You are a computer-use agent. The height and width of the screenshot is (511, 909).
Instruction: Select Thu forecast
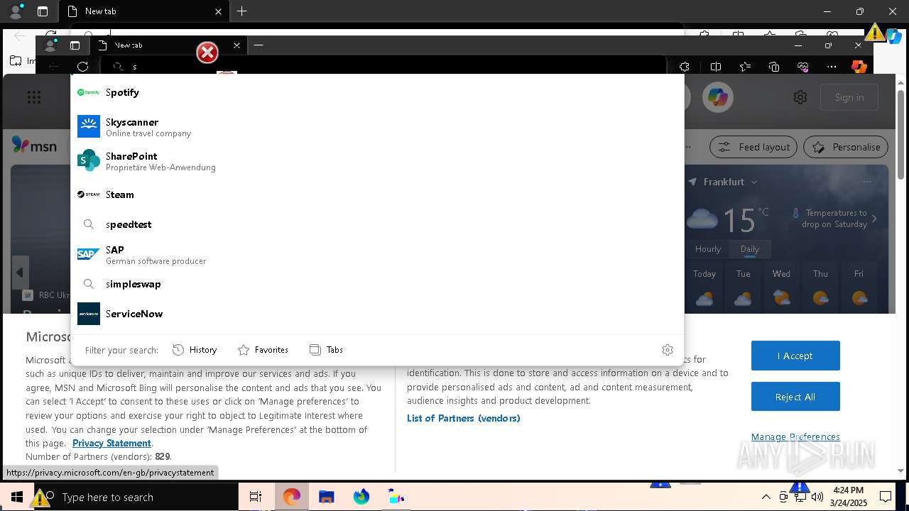pyautogui.click(x=820, y=287)
